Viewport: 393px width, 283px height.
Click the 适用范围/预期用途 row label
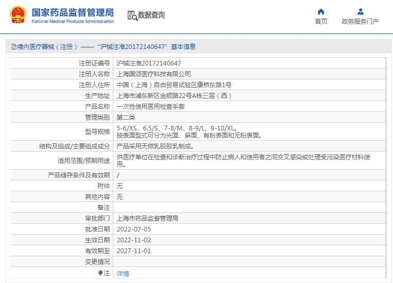pyautogui.click(x=84, y=160)
